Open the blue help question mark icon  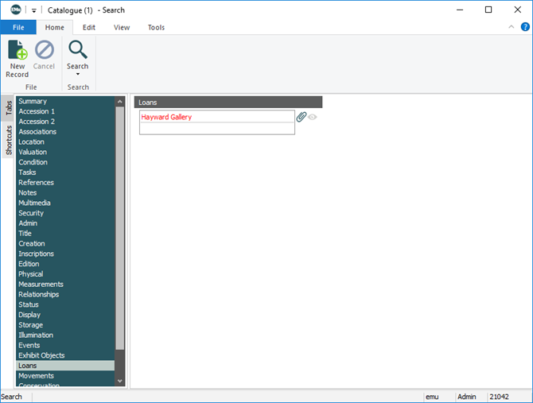point(525,27)
